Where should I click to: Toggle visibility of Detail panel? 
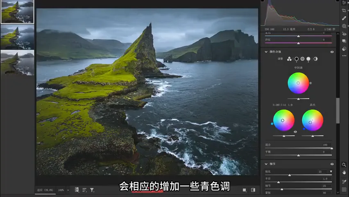[332, 164]
